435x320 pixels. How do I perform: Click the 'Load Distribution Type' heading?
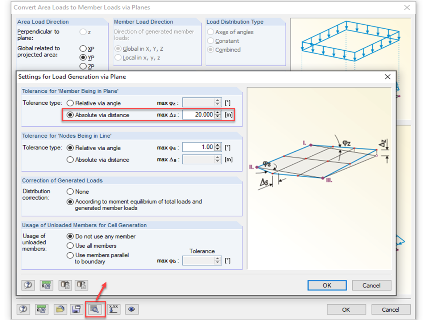[235, 22]
